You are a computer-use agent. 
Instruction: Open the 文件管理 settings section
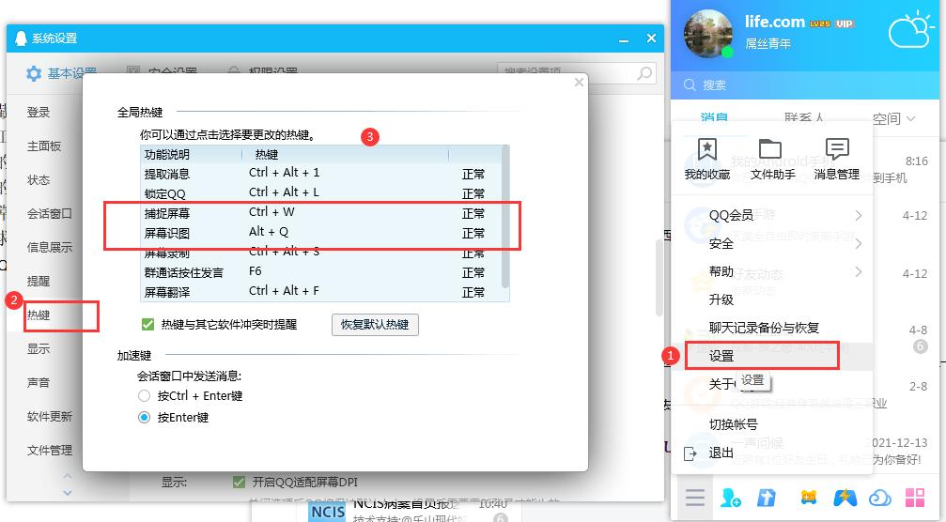click(x=50, y=450)
